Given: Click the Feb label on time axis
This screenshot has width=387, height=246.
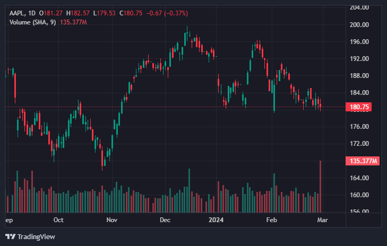Looking at the screenshot, I should [x=271, y=220].
